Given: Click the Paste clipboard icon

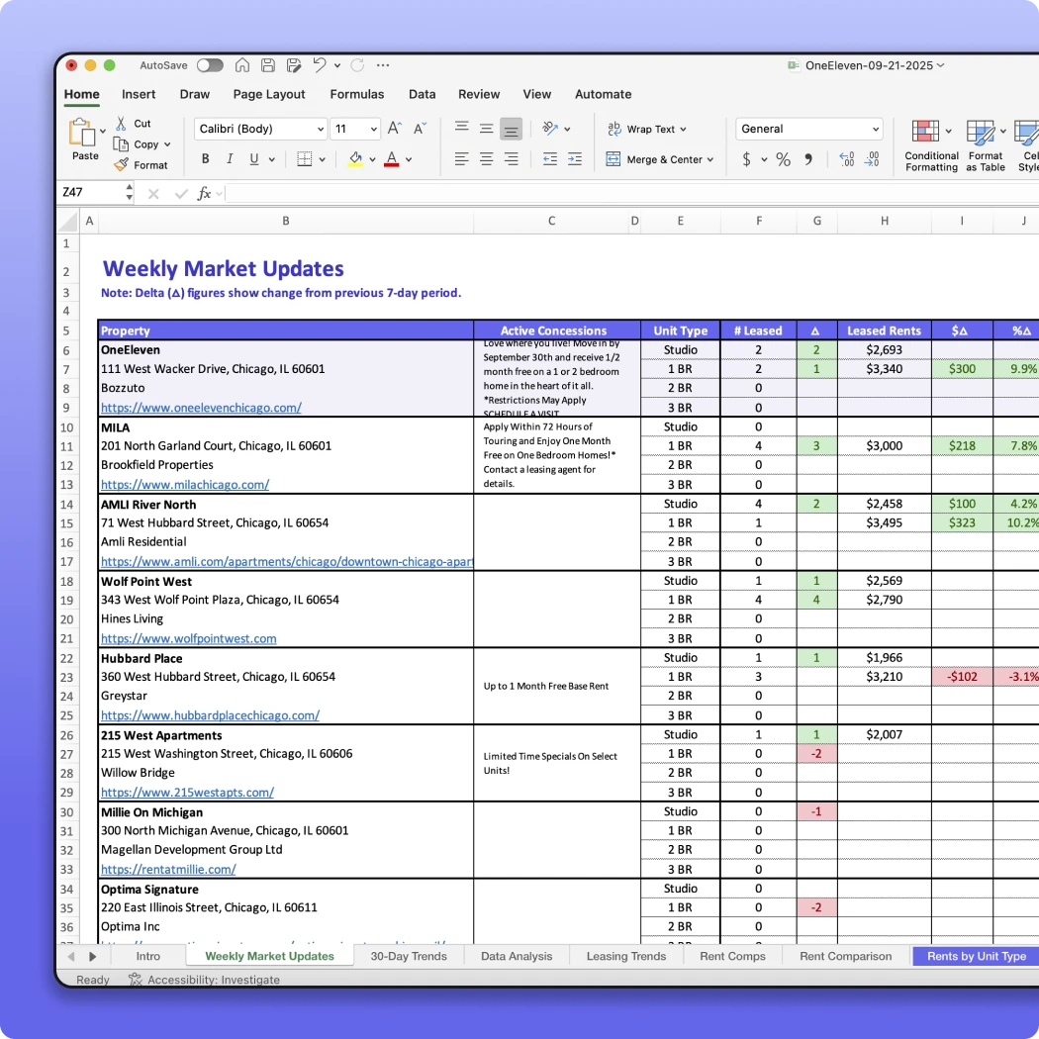Looking at the screenshot, I should tap(82, 133).
